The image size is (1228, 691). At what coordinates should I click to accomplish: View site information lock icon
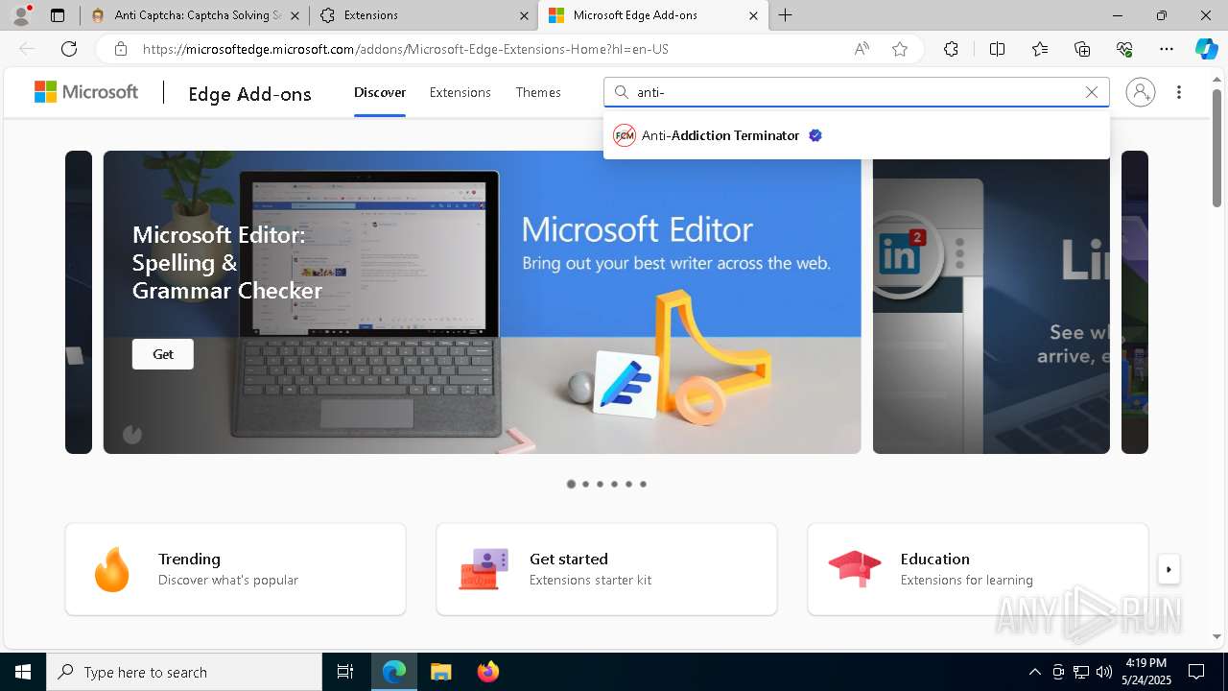point(120,49)
